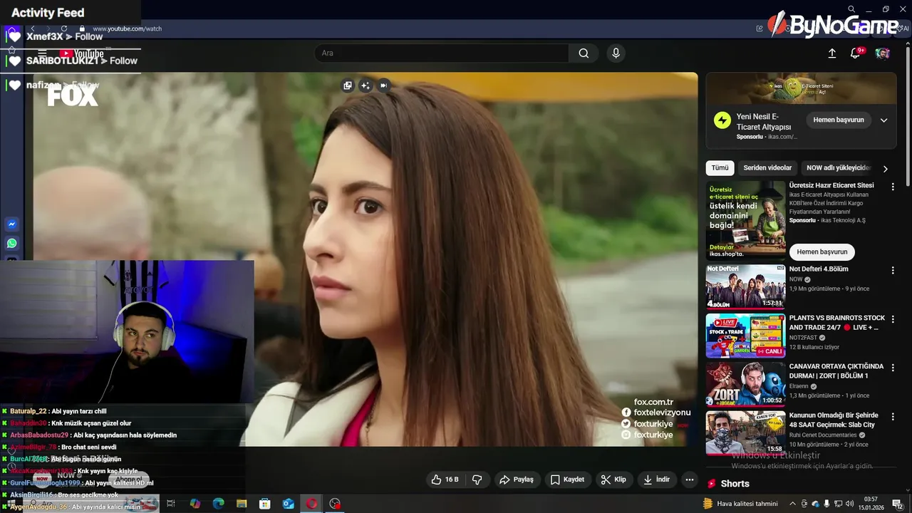This screenshot has height=513, width=912.
Task: Save video with Kaydet button
Action: pyautogui.click(x=568, y=480)
